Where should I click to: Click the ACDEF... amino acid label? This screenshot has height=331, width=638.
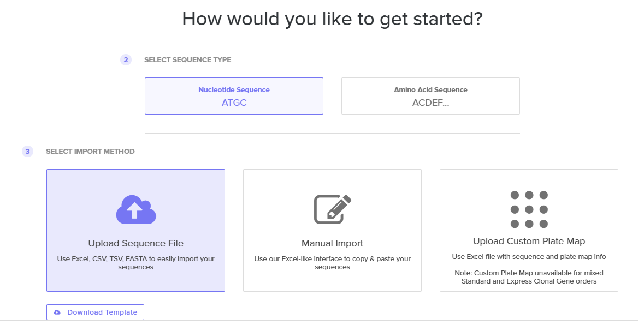coord(430,103)
